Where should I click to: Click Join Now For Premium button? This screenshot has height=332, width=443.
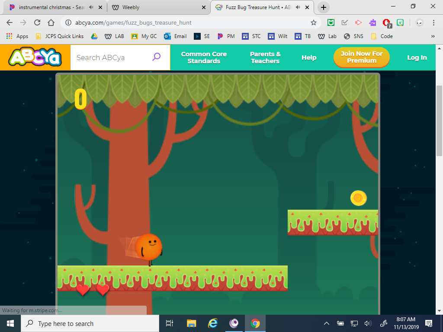361,57
